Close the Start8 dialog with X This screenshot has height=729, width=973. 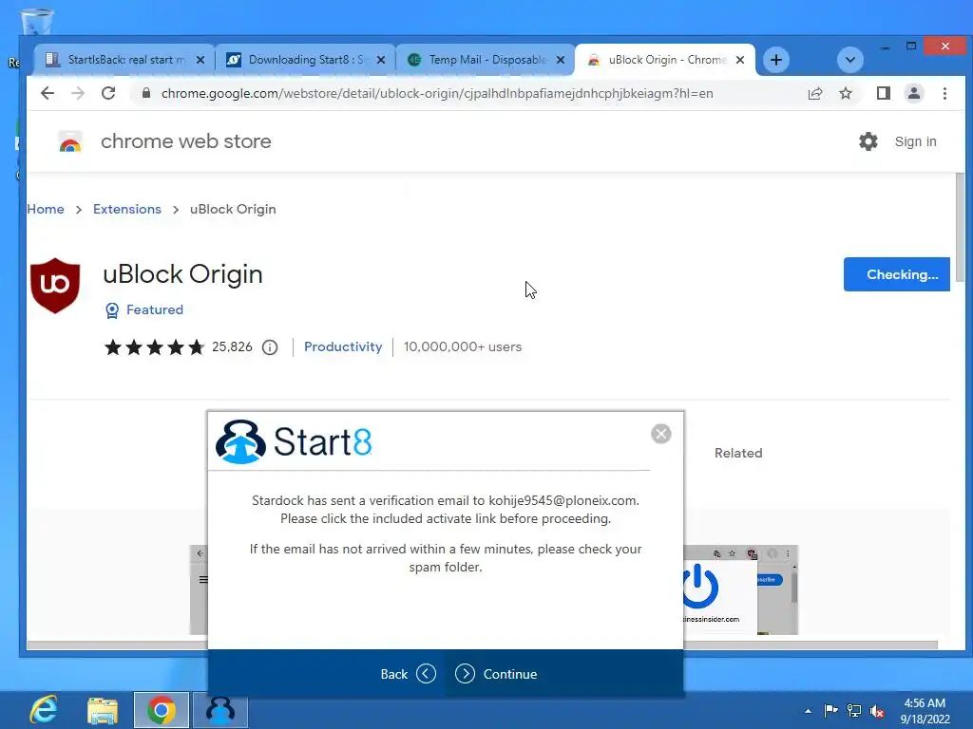click(x=661, y=434)
